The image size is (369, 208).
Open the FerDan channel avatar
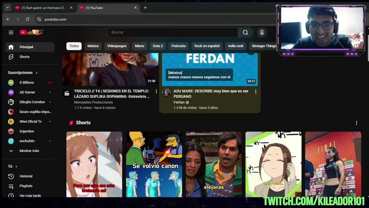[x=166, y=93]
